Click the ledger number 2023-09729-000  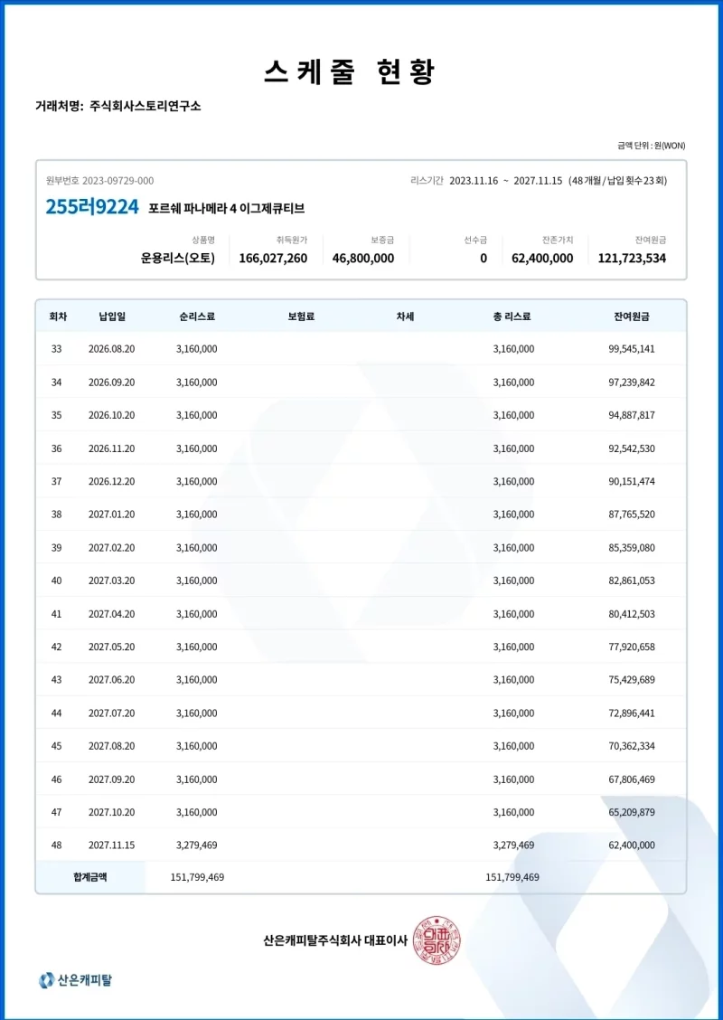pyautogui.click(x=117, y=181)
